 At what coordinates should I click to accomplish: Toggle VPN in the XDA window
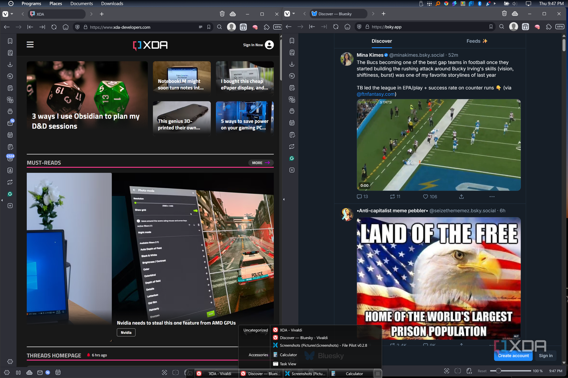(x=277, y=27)
